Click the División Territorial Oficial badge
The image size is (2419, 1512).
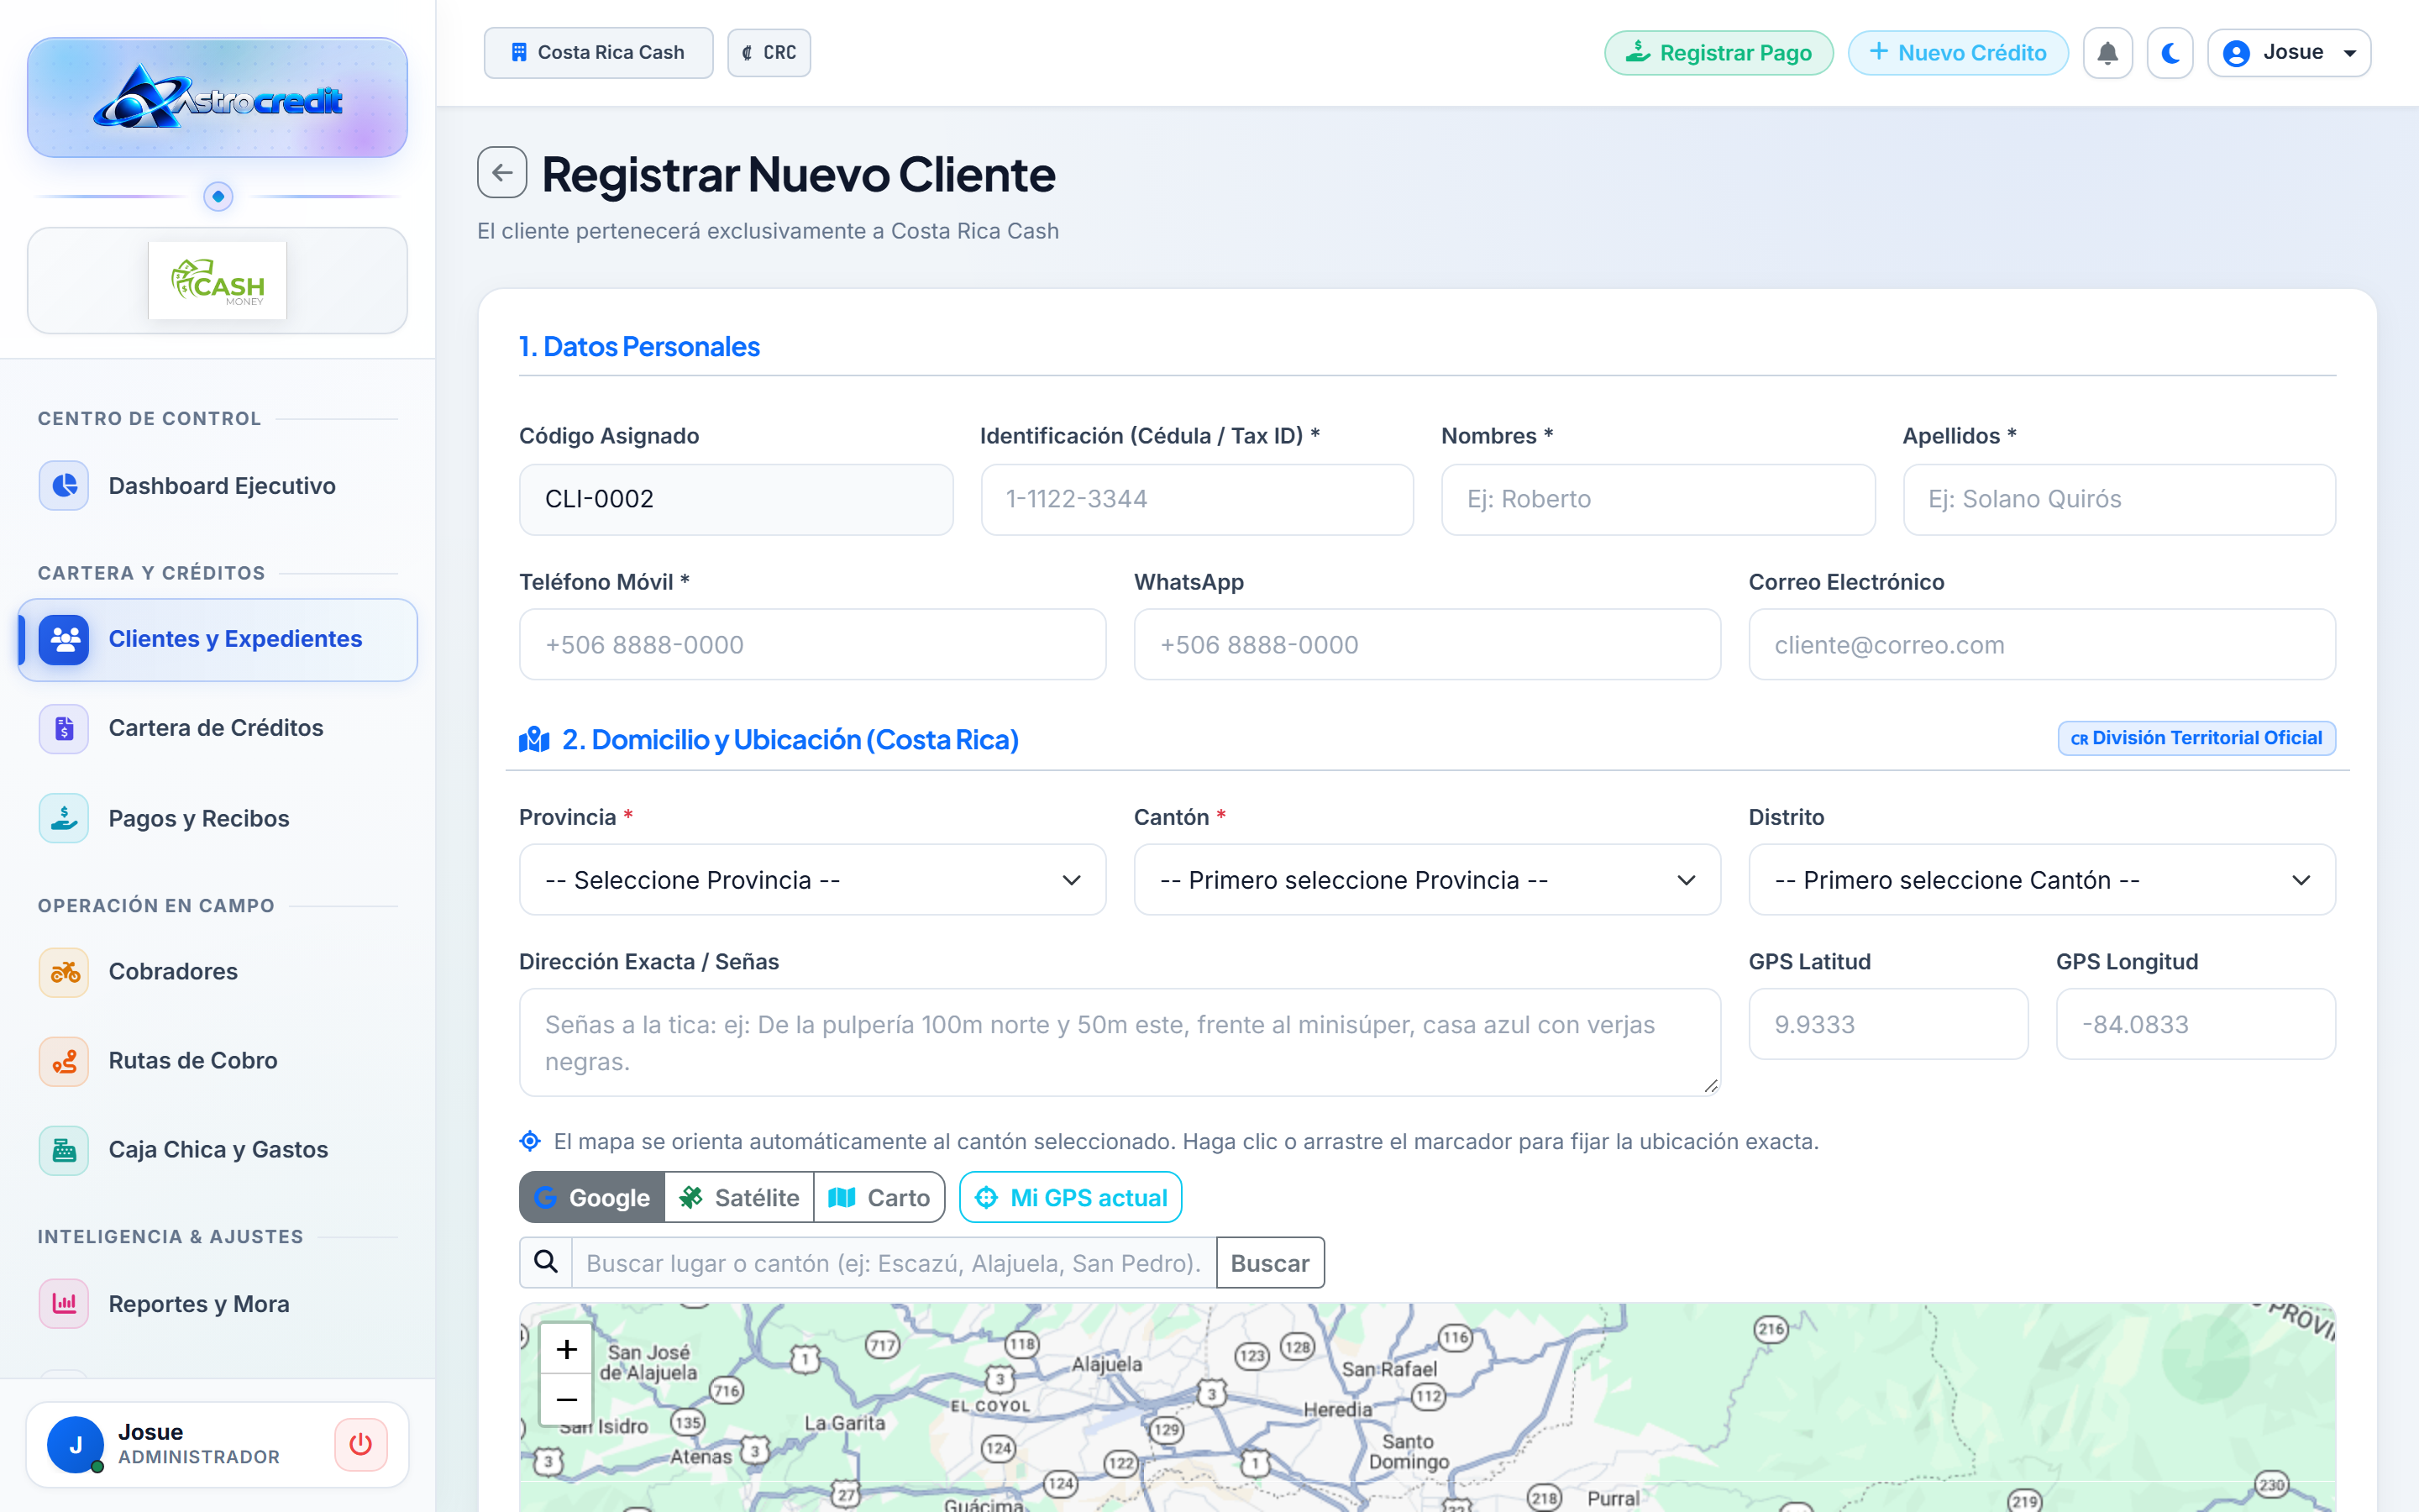[x=2196, y=738]
